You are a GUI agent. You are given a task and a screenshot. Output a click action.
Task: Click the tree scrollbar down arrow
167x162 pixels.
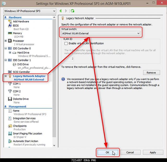pos(54,145)
